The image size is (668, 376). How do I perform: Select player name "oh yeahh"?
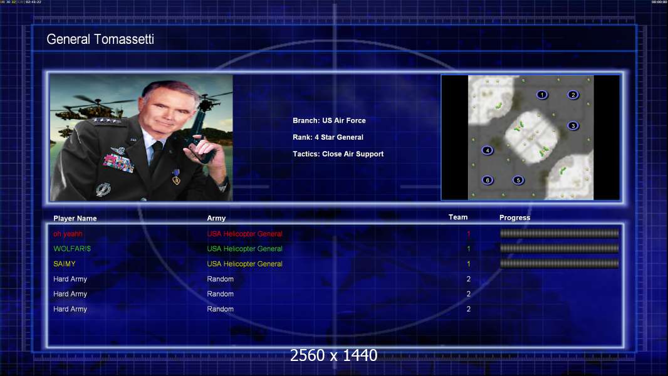(68, 234)
